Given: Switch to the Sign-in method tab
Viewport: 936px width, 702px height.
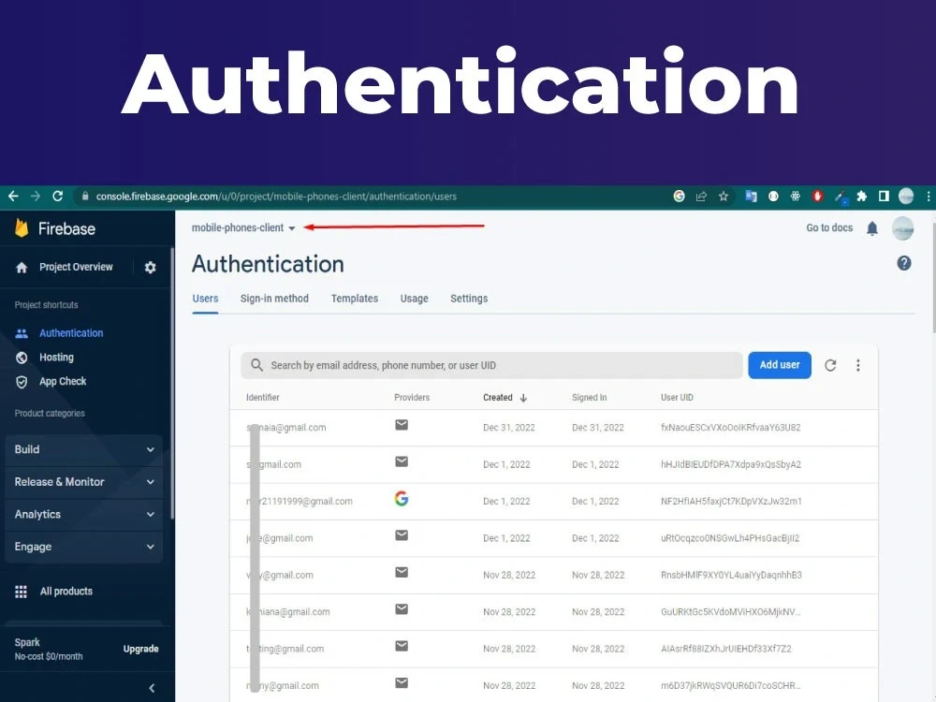Looking at the screenshot, I should 274,299.
